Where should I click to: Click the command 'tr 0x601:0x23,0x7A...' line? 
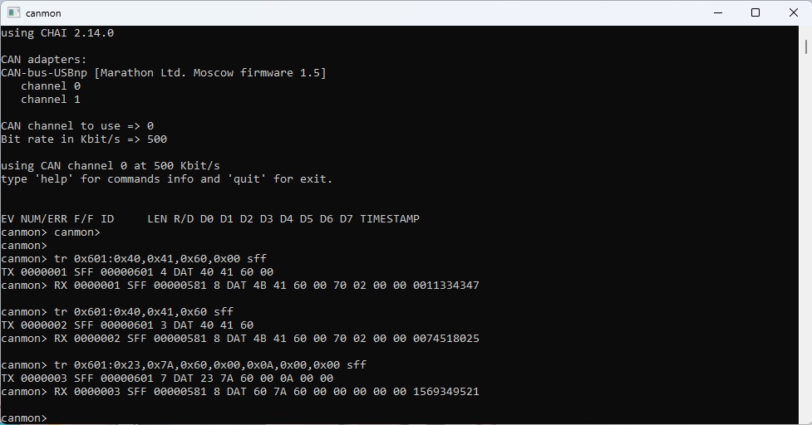pos(184,365)
